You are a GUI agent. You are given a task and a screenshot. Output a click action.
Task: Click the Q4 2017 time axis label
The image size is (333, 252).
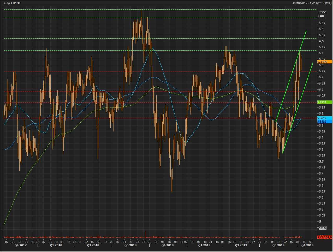tap(20, 245)
